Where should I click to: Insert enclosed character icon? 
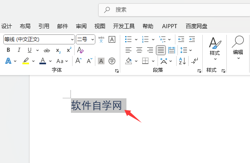point(112,61)
